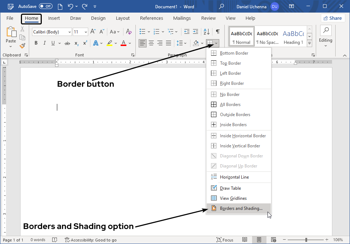
Task: Toggle bold formatting
Action: pos(36,43)
